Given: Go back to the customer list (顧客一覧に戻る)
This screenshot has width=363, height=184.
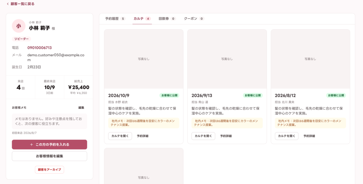Looking at the screenshot, I should (x=20, y=4).
